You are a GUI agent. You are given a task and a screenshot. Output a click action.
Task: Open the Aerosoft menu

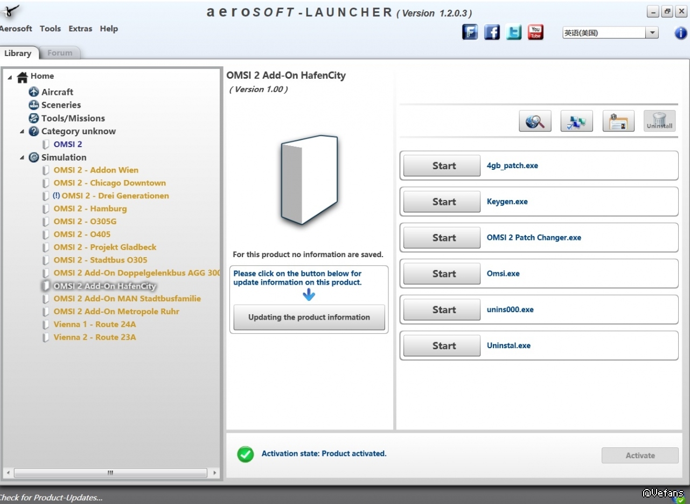click(x=16, y=29)
